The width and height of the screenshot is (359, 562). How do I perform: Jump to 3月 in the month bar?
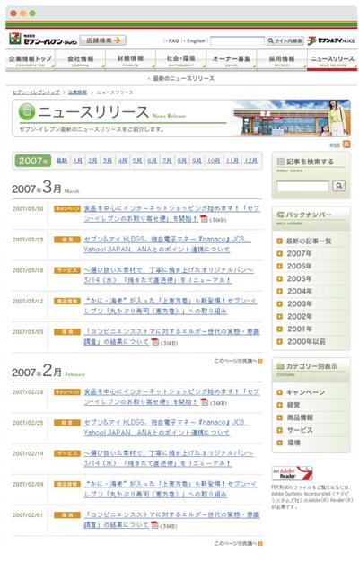tap(108, 161)
